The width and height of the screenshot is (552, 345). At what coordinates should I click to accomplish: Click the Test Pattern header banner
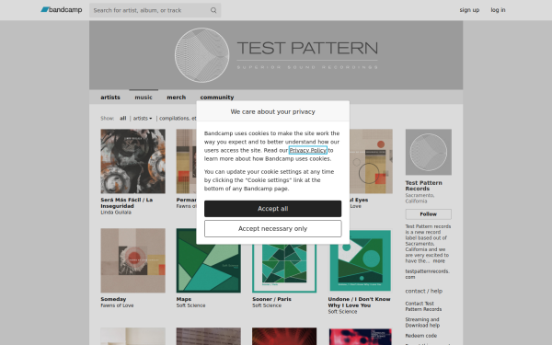pyautogui.click(x=276, y=55)
